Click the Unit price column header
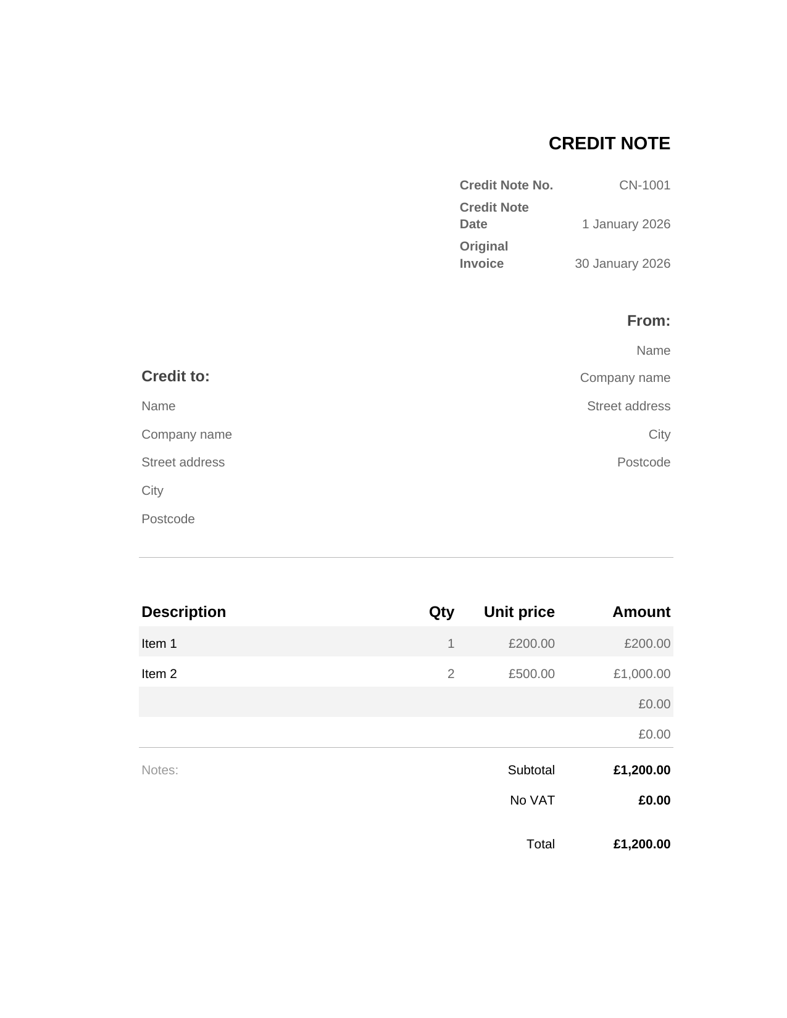This screenshot has width=787, height=1018. pyautogui.click(x=519, y=612)
